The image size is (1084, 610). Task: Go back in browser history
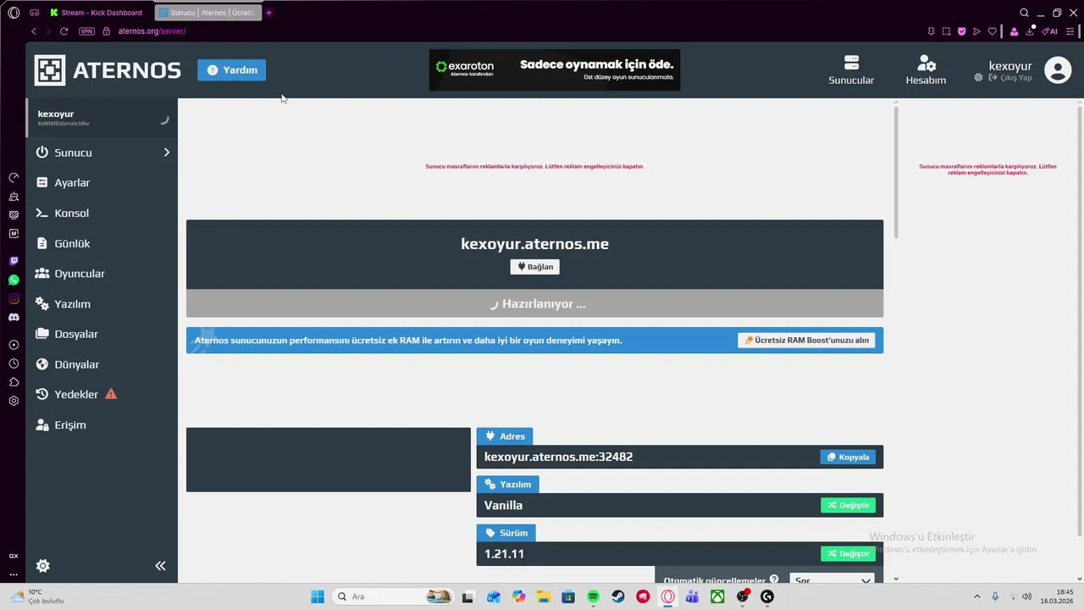pyautogui.click(x=34, y=31)
